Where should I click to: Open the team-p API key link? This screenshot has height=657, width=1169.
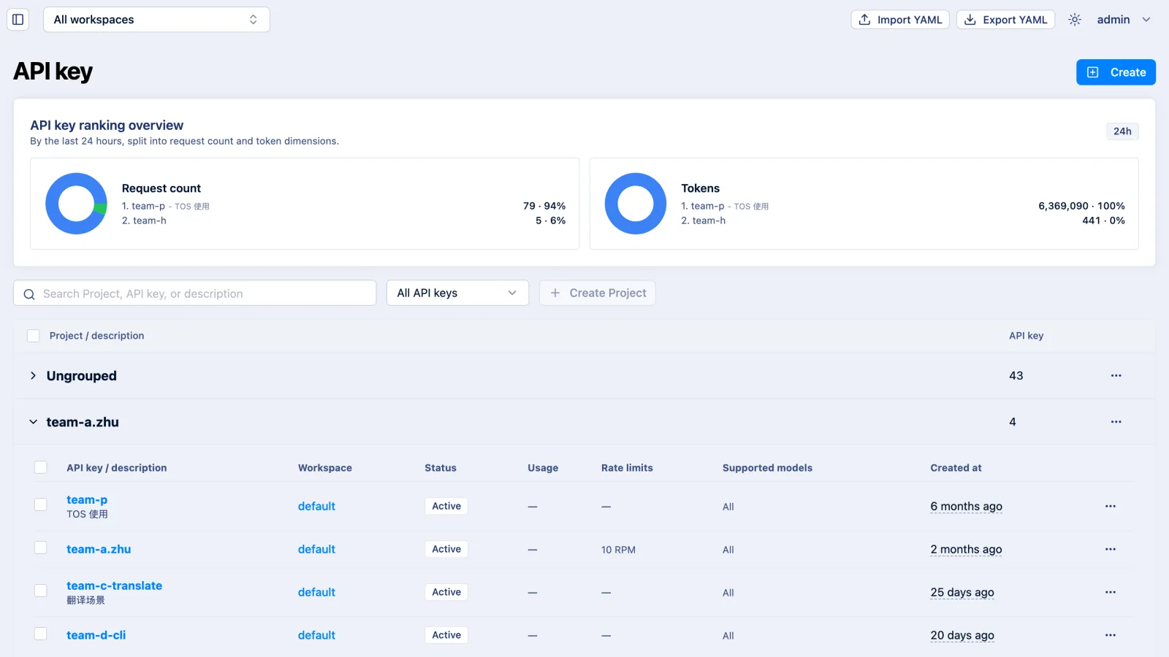(87, 500)
